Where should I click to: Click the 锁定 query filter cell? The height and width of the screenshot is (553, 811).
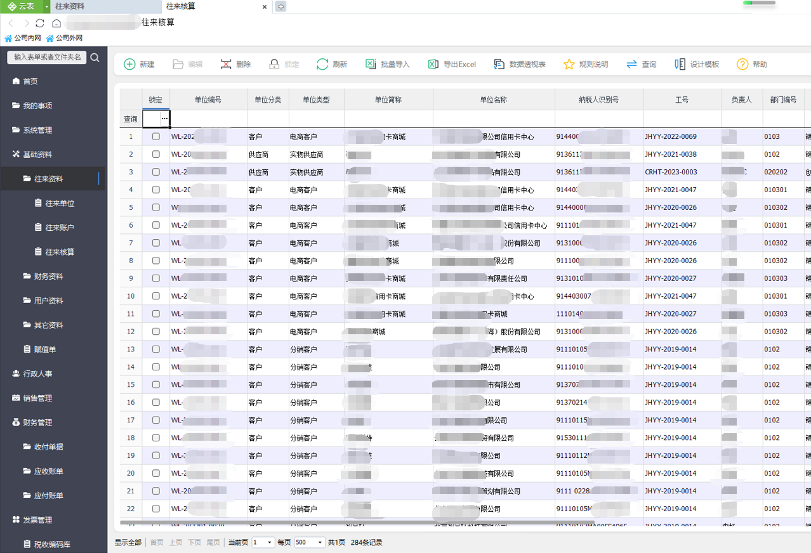(156, 119)
